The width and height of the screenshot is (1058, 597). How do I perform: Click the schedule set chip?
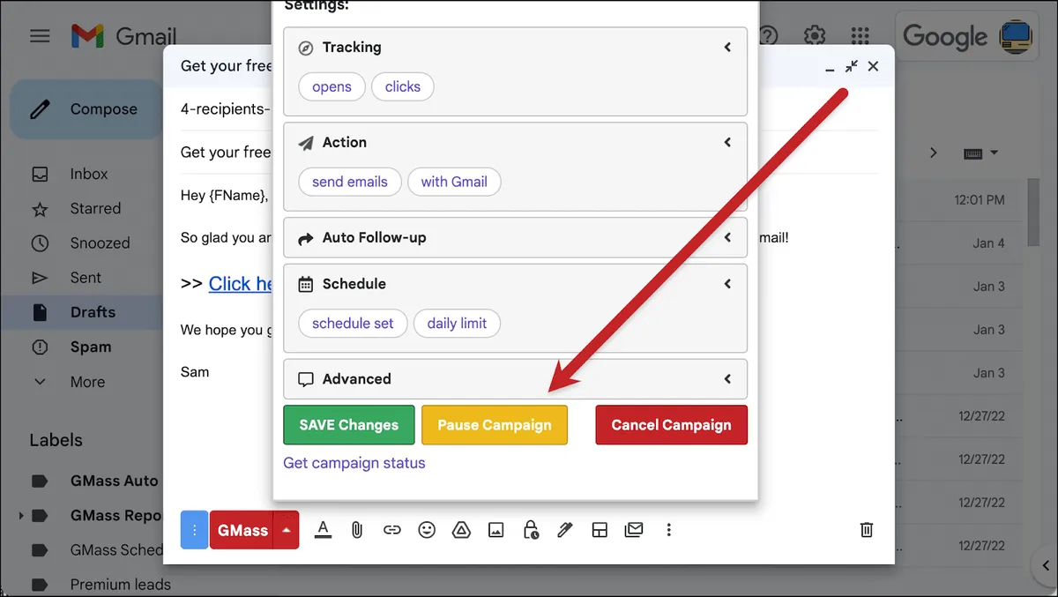353,323
